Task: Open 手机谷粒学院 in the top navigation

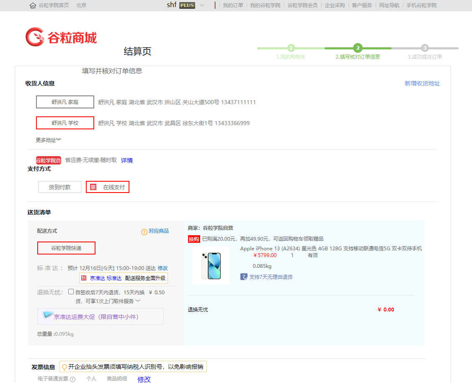Action: coord(421,5)
